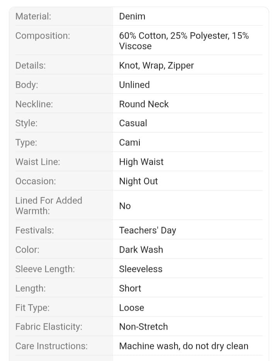This screenshot has height=361, width=278.
Task: Select the Fabric Elasticity label
Action: click(49, 327)
